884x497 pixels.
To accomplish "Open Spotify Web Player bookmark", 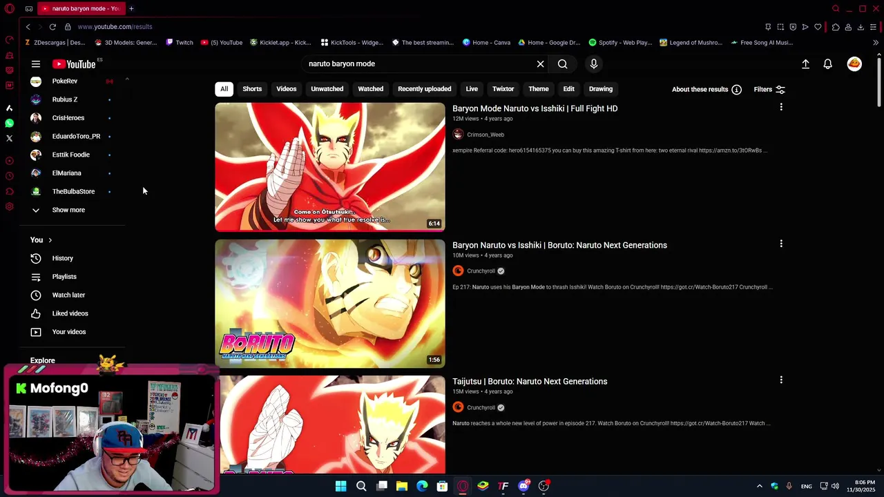I will click(620, 43).
